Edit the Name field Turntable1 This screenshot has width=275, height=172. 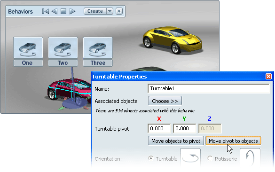pos(209,88)
